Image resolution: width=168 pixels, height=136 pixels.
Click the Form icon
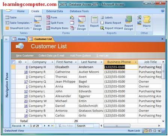coord(48,17)
